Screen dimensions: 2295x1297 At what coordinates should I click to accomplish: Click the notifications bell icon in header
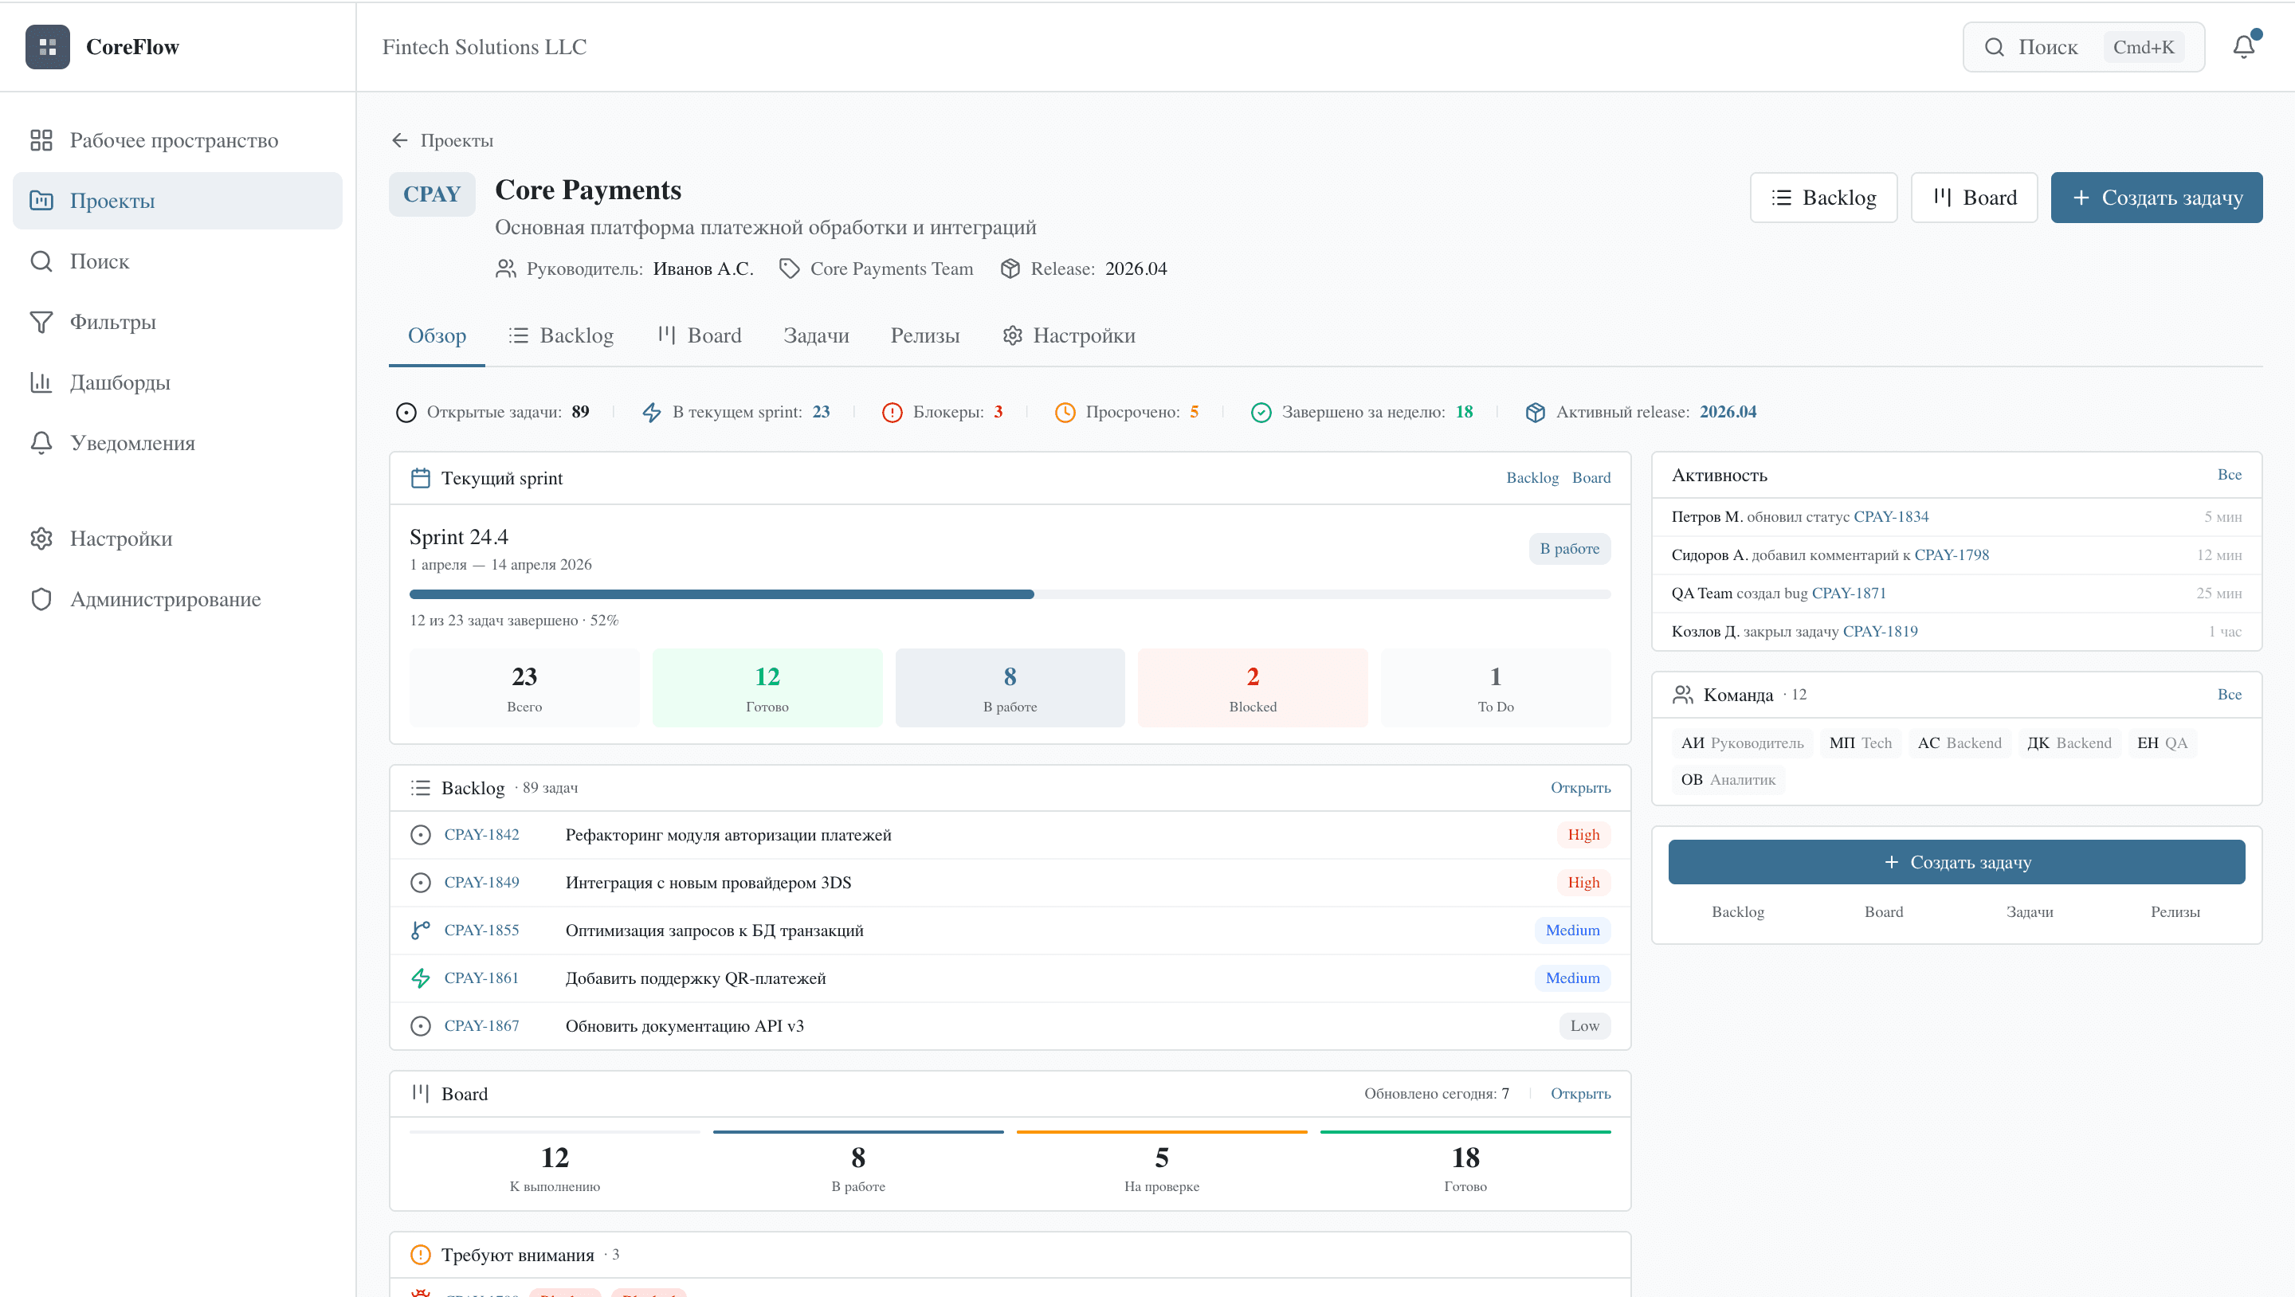[x=2243, y=46]
